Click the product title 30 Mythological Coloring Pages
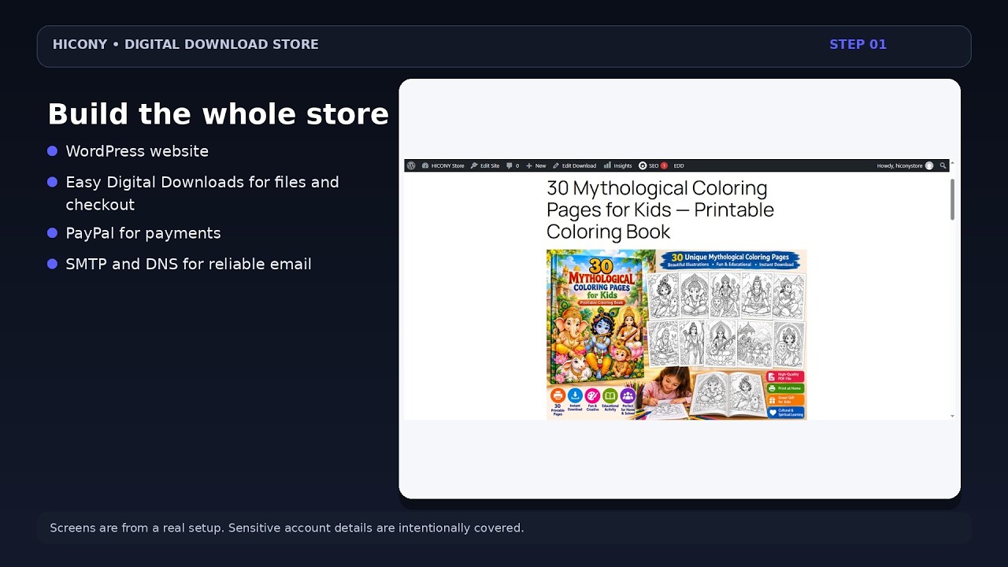 click(660, 209)
